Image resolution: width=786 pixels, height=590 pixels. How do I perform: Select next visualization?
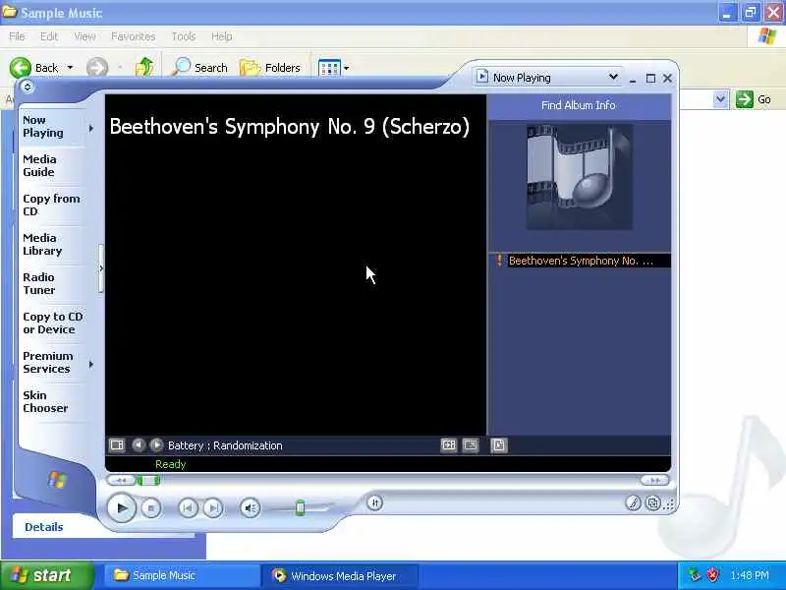click(156, 445)
